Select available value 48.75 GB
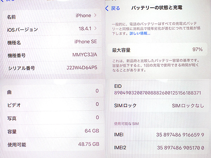The height and width of the screenshot is (158, 211). [89, 144]
